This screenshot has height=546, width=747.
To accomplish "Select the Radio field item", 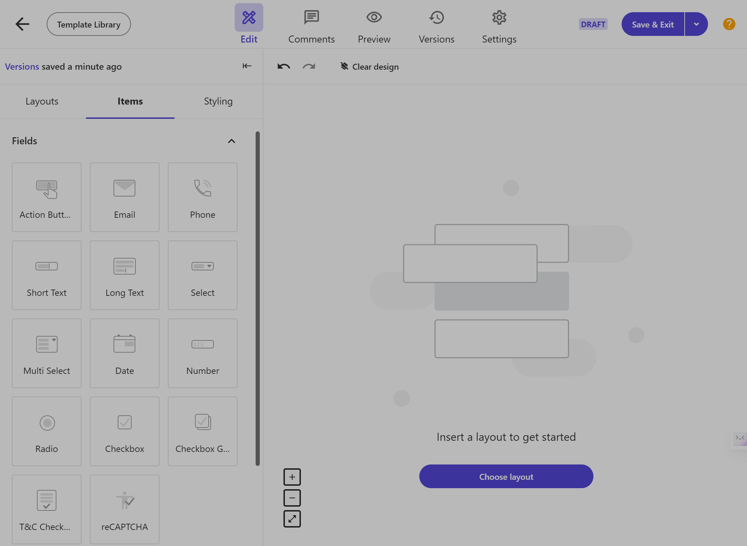I will [x=47, y=431].
